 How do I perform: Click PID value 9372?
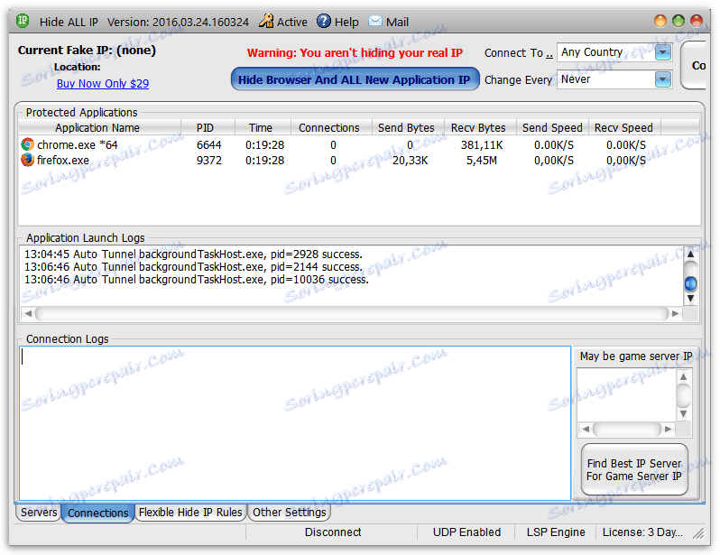click(x=209, y=161)
